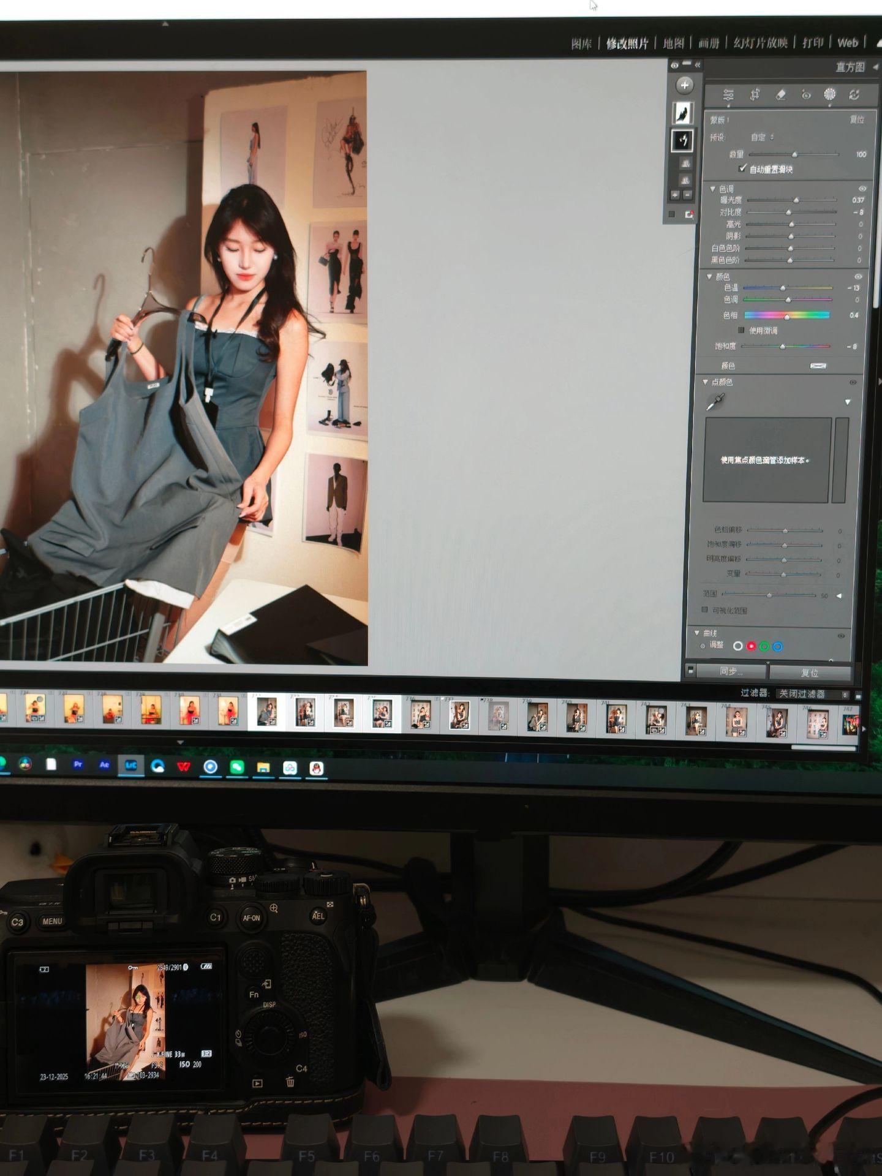The height and width of the screenshot is (1176, 882).
Task: Open After Effects from the taskbar
Action: [x=104, y=765]
